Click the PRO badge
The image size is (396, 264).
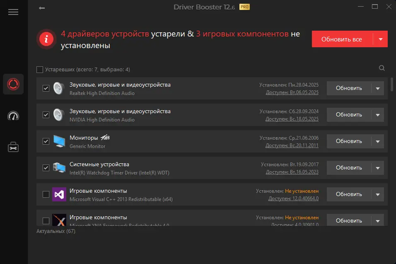click(244, 7)
